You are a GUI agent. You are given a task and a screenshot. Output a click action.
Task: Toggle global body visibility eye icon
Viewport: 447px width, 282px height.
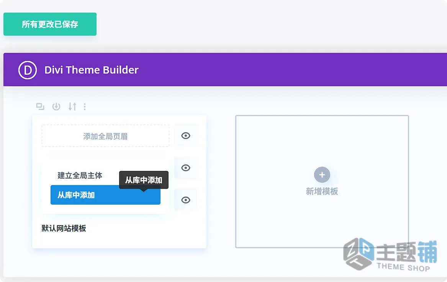[186, 168]
